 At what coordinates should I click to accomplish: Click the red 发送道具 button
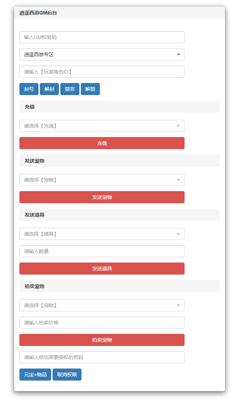tap(102, 269)
